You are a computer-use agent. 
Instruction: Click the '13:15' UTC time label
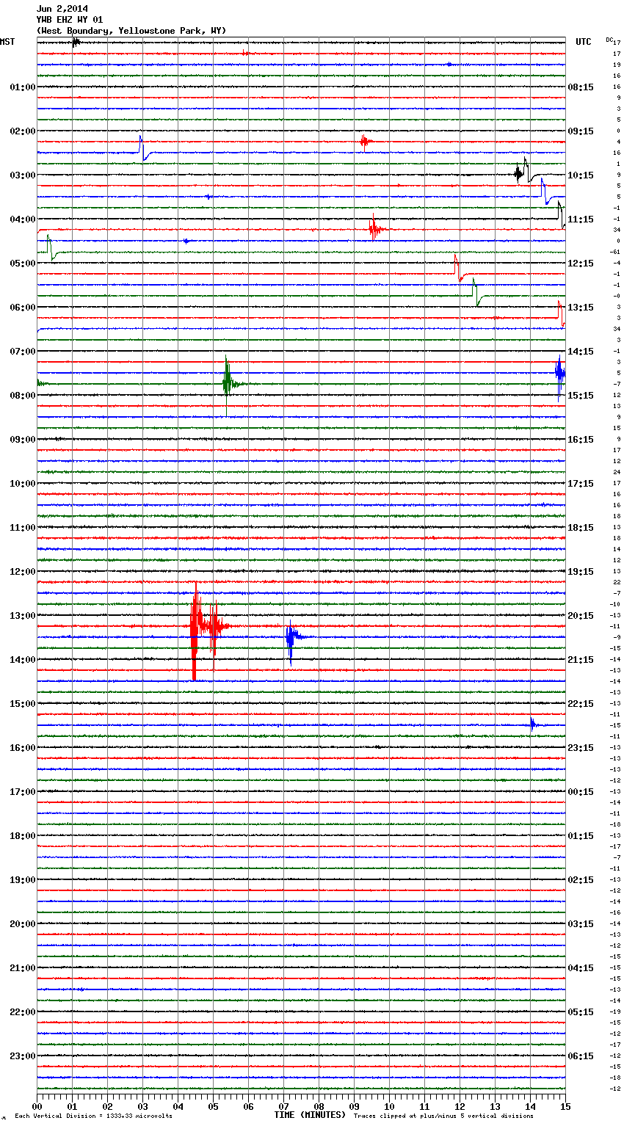click(x=581, y=308)
